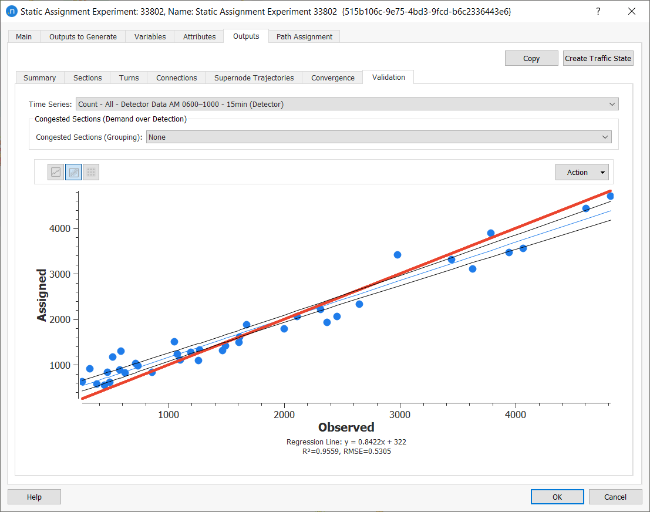The height and width of the screenshot is (512, 650).
Task: Click the Create Traffic State button
Action: 598,58
